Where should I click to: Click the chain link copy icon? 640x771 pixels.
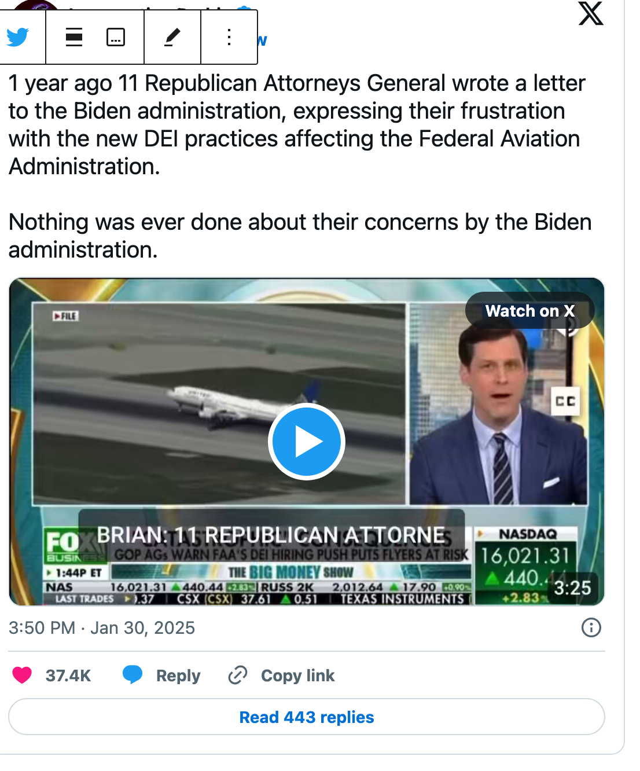(238, 675)
